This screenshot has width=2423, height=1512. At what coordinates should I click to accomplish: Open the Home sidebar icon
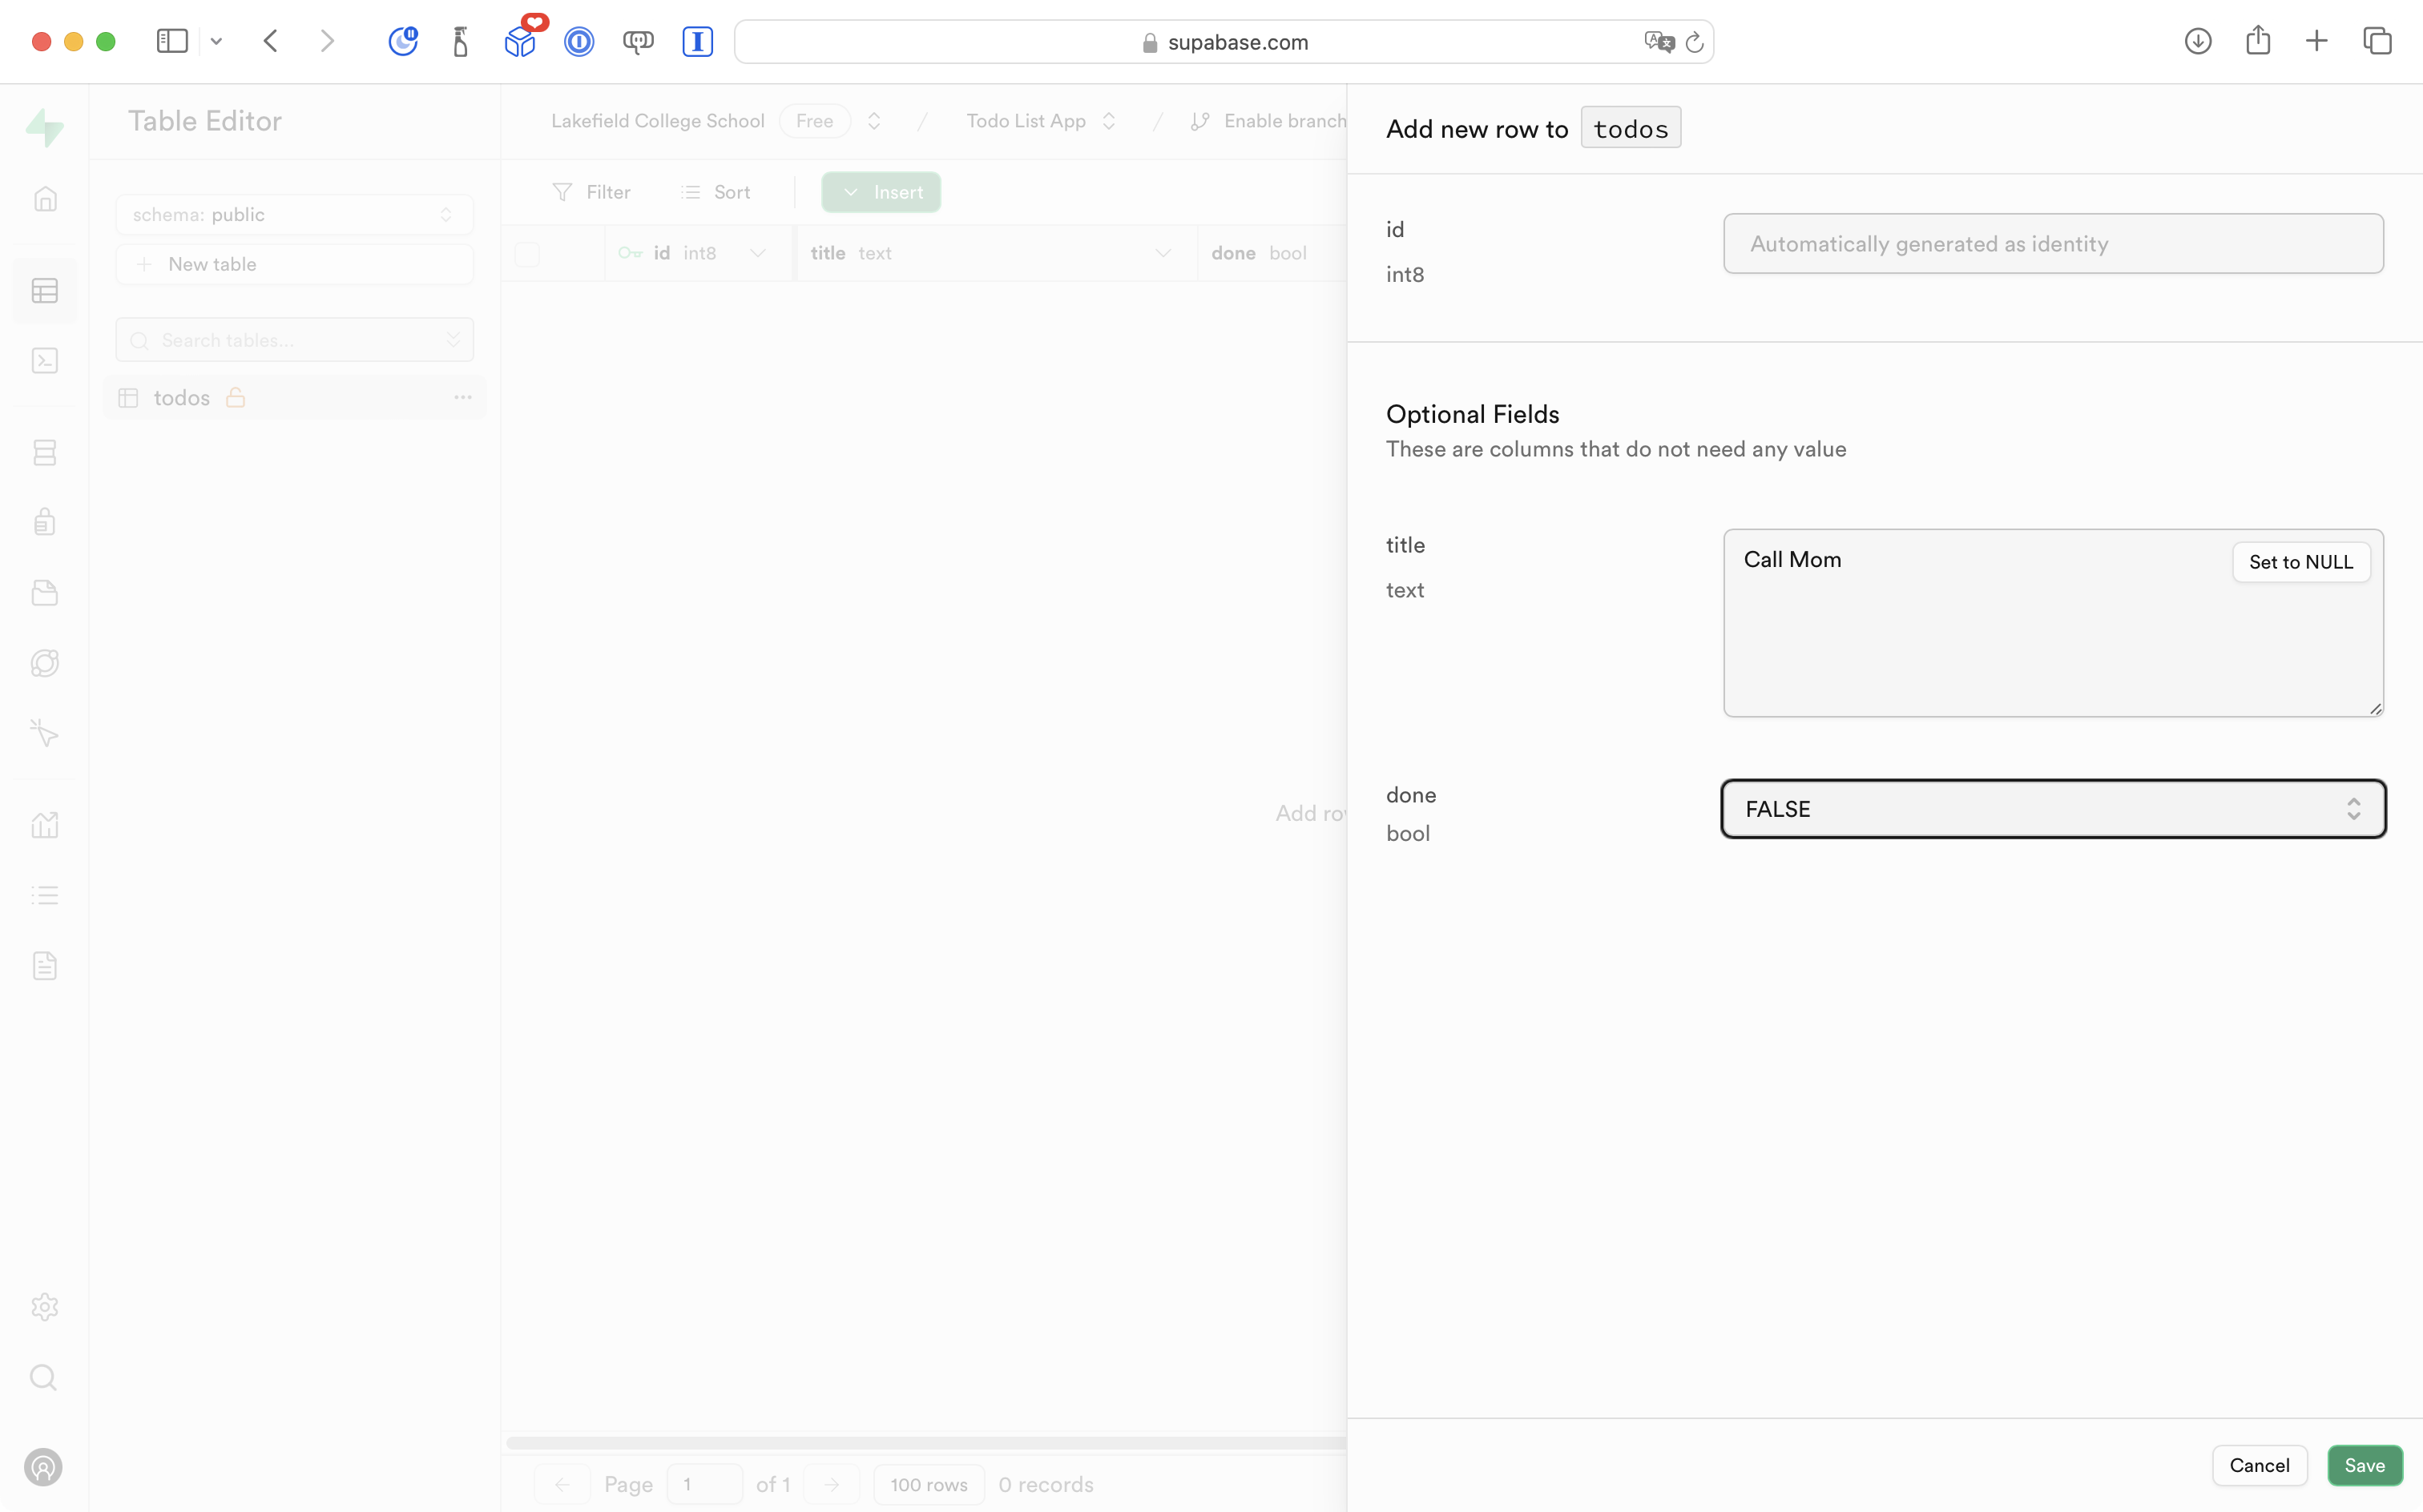(x=45, y=199)
